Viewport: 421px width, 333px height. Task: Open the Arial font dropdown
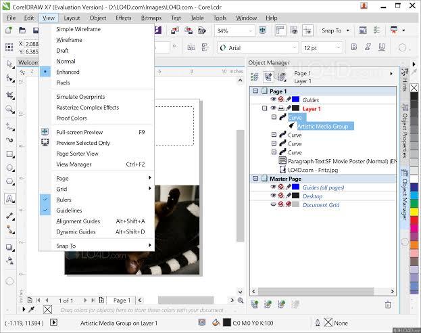[294, 47]
